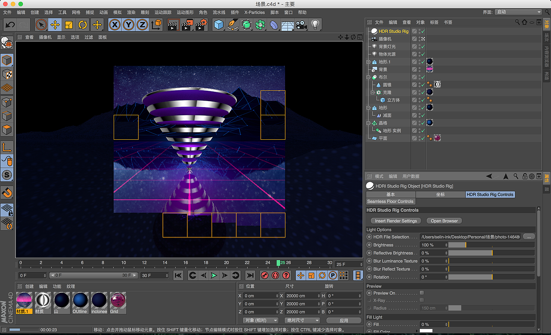Image resolution: width=551 pixels, height=335 pixels.
Task: Open the 界面 layout dropdown
Action: [518, 12]
